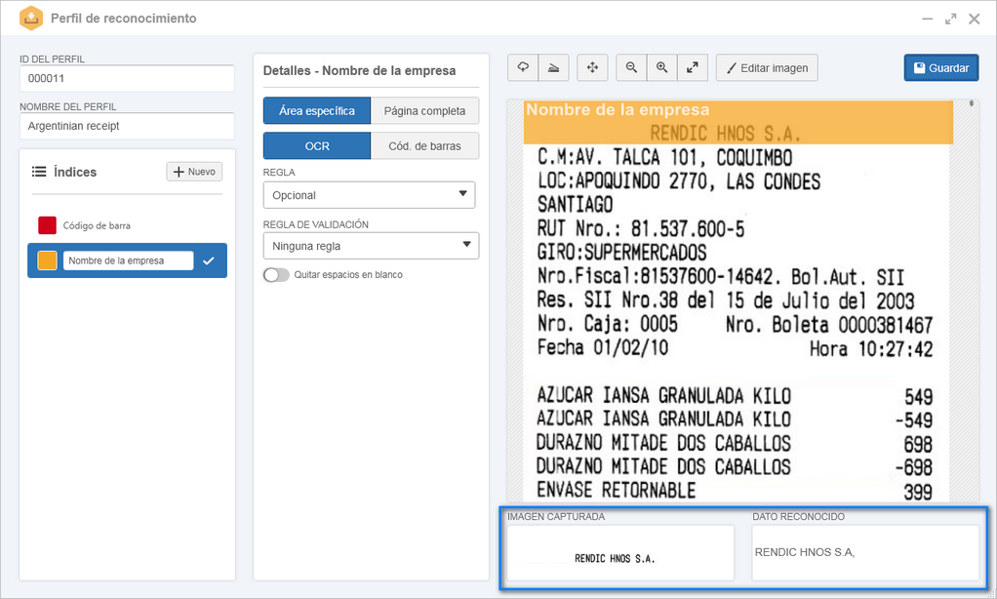Open the REGLA dropdown showing Opcional
This screenshot has height=599, width=997.
(x=370, y=195)
